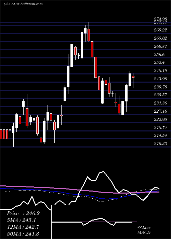The height and width of the screenshot is (239, 171).
Task: Click the 214.54 price axis label
Action: coord(160,136)
